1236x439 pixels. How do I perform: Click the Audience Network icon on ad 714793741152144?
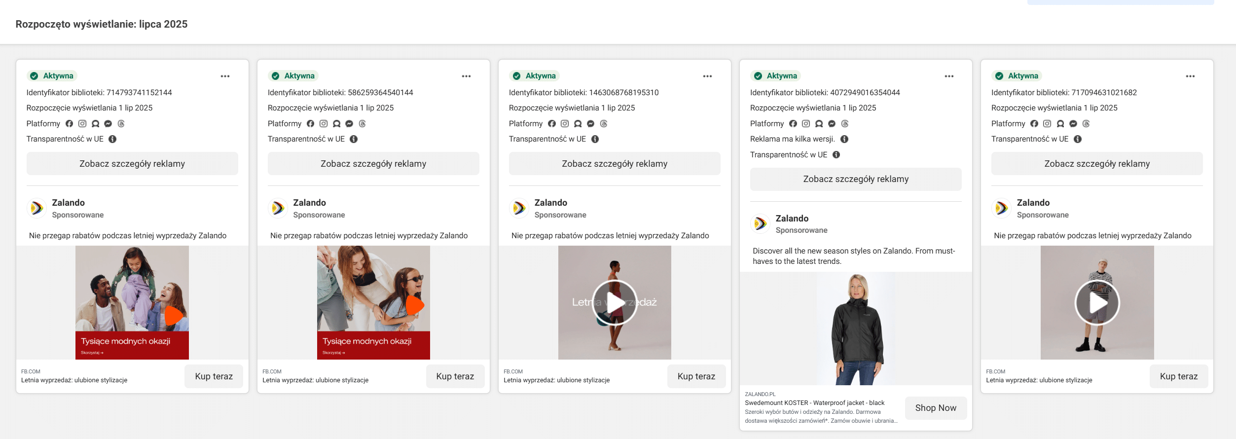tap(95, 124)
